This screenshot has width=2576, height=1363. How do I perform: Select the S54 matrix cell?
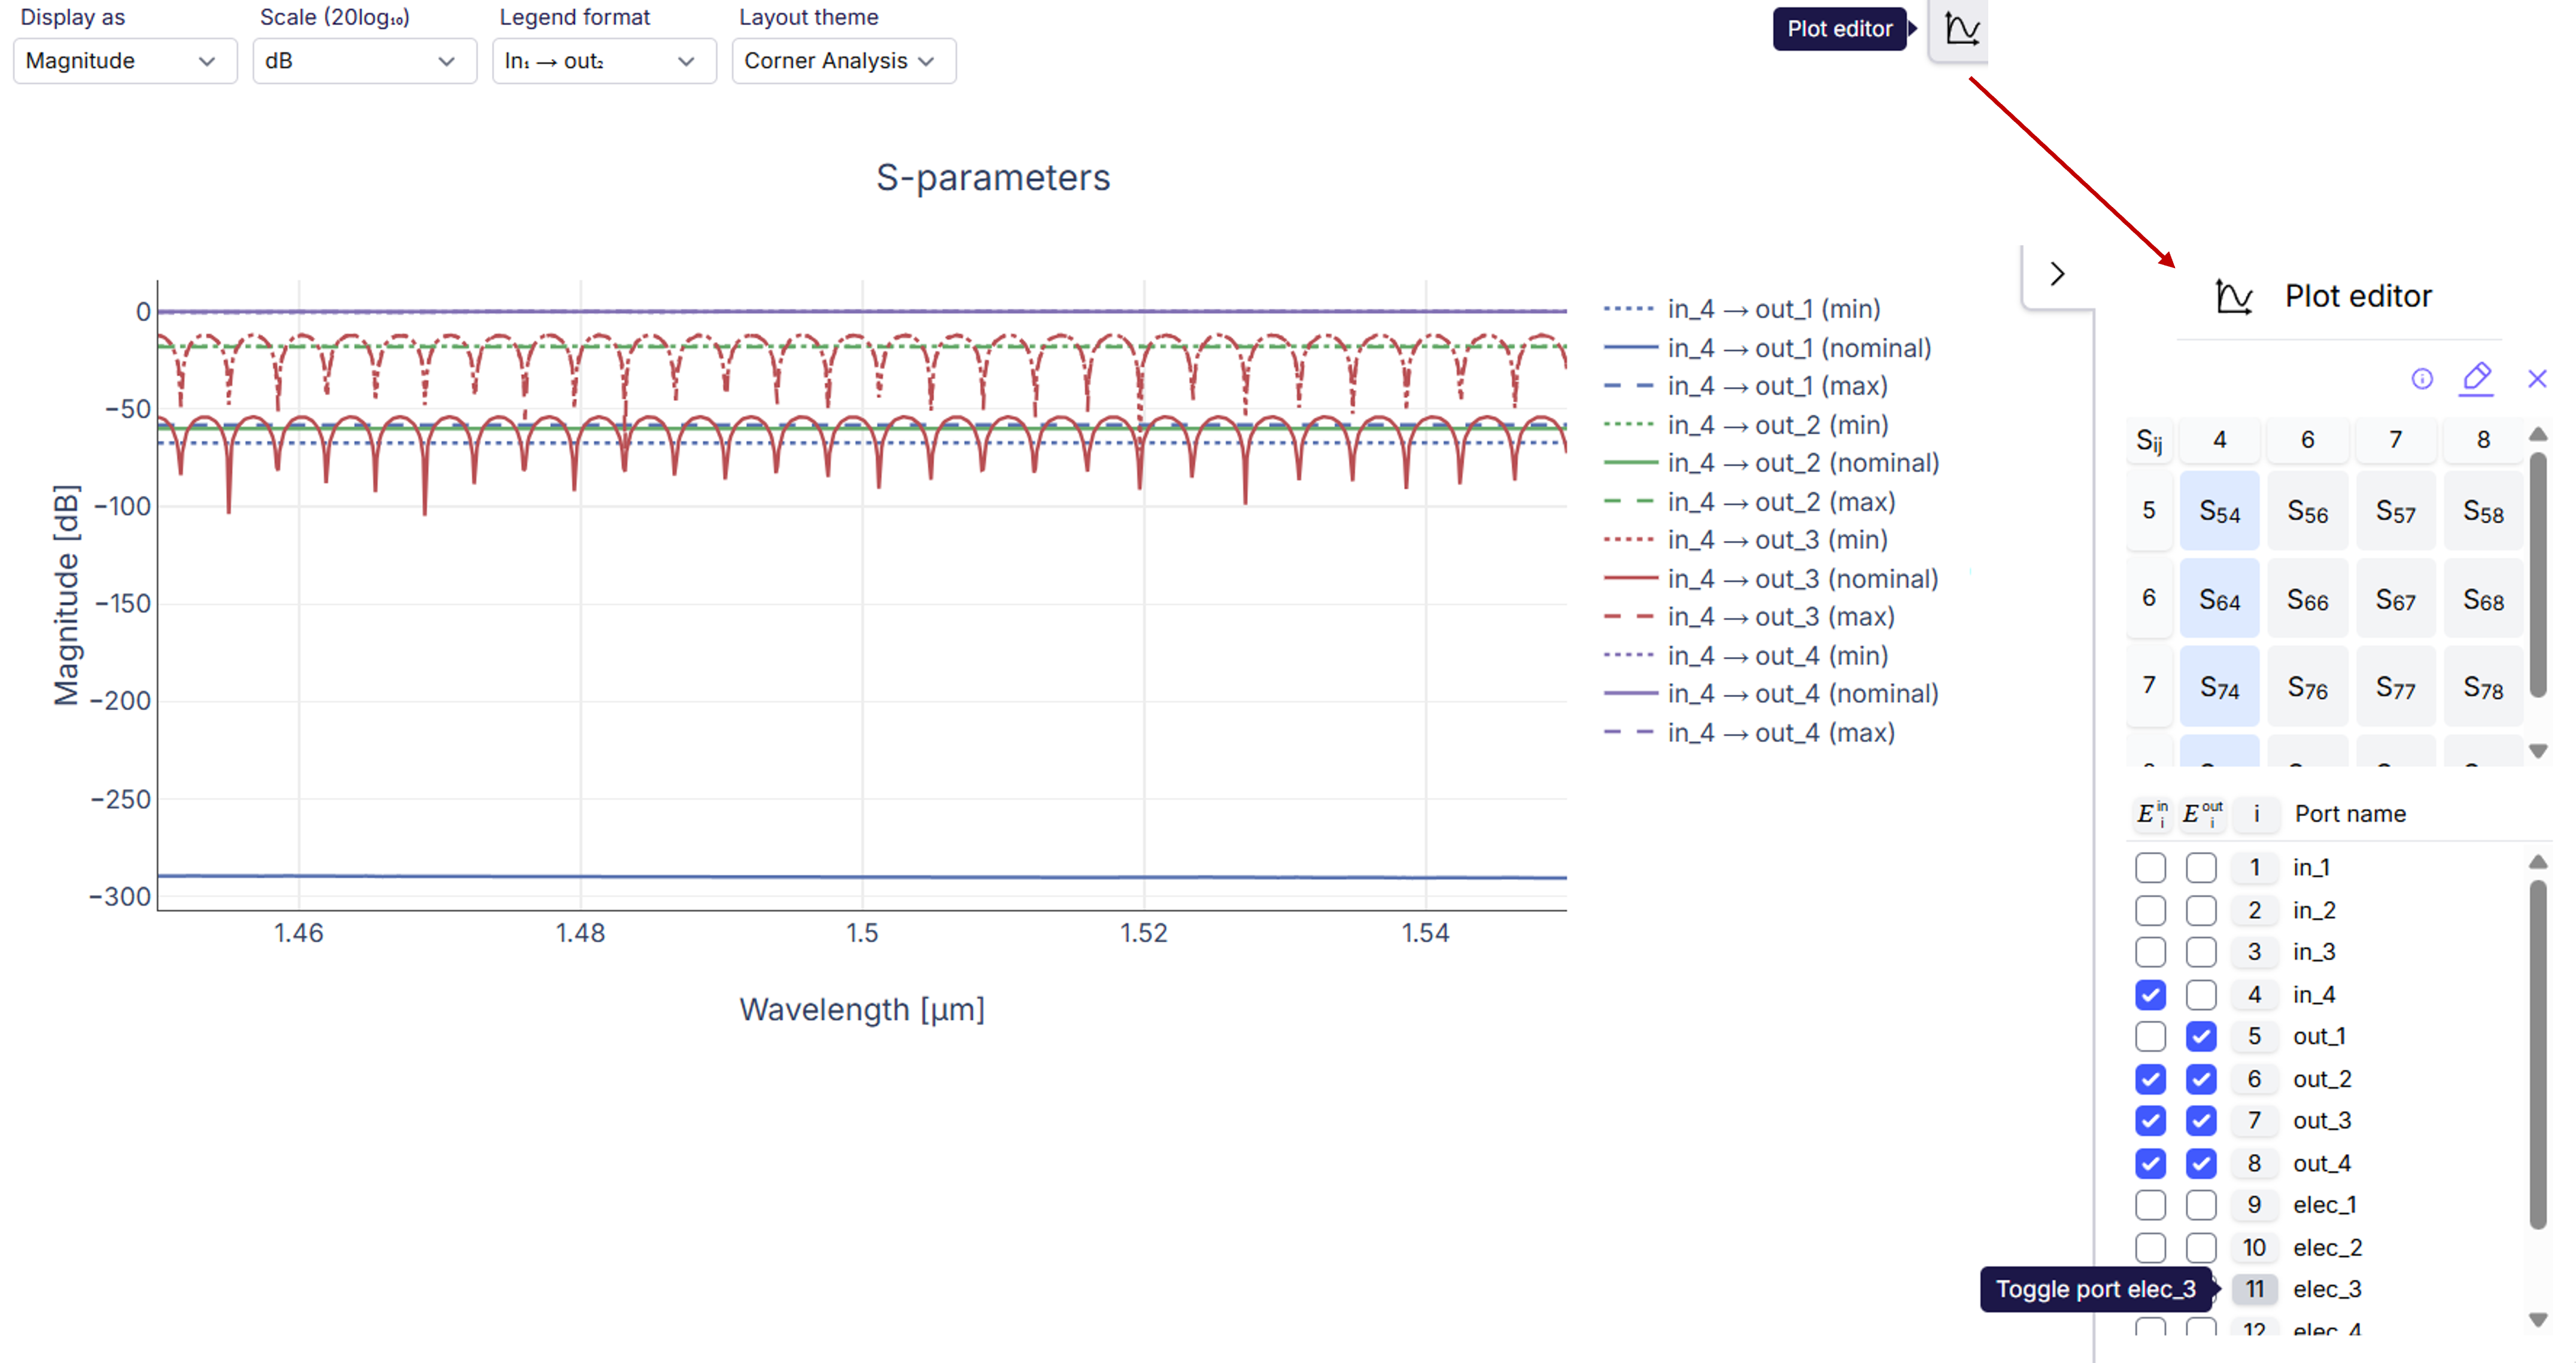click(x=2219, y=512)
